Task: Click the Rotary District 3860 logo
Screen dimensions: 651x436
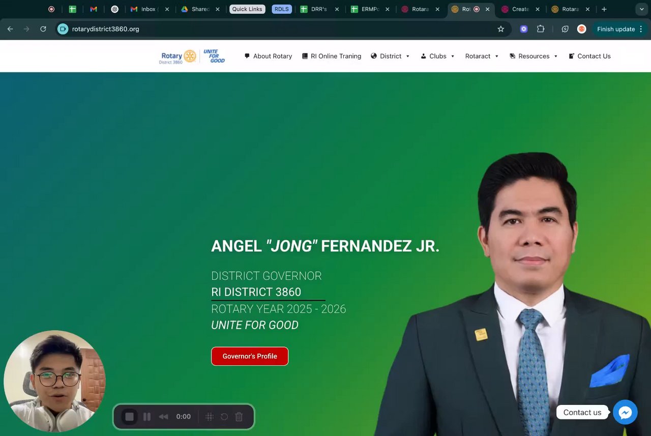Action: tap(192, 56)
